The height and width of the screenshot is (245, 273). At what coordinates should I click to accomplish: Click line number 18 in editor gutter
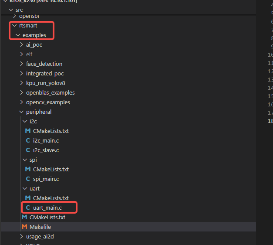click(270, 121)
